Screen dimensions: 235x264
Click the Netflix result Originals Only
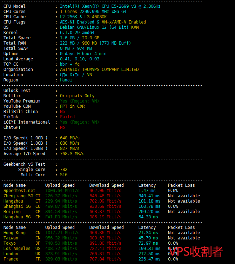[77, 96]
